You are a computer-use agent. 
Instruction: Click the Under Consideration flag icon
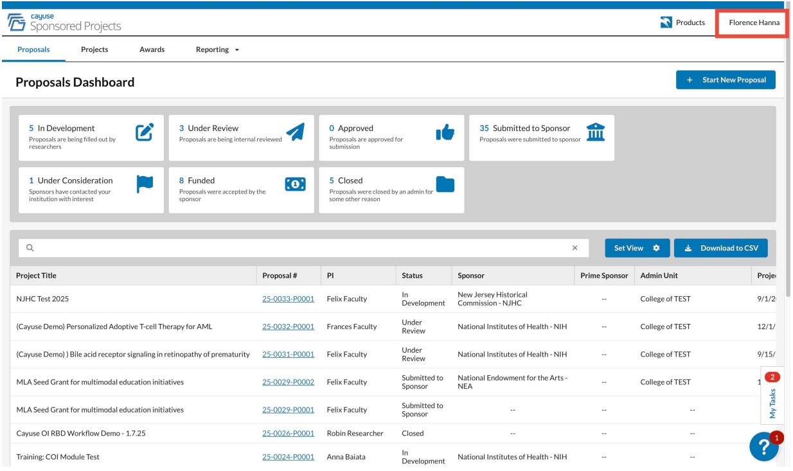pos(145,184)
